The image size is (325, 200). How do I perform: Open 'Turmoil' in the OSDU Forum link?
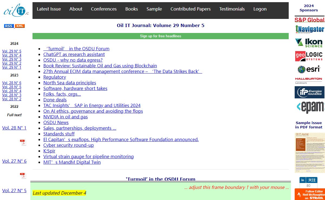point(76,49)
